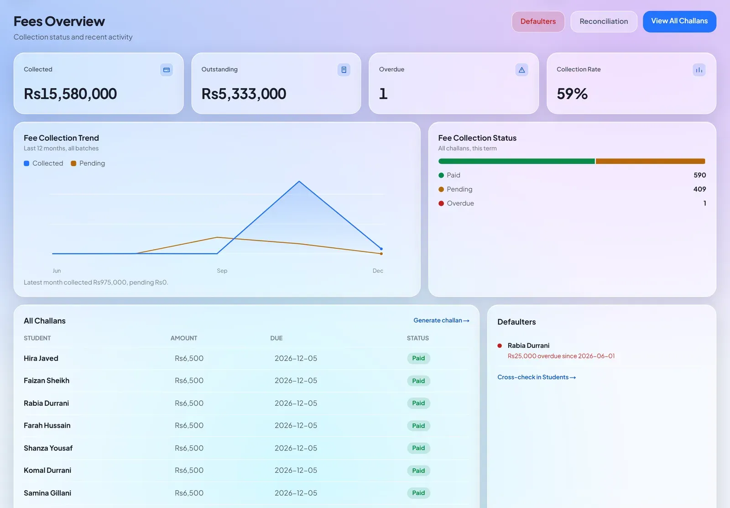Select student Hira Javed
The width and height of the screenshot is (730, 508).
point(41,358)
